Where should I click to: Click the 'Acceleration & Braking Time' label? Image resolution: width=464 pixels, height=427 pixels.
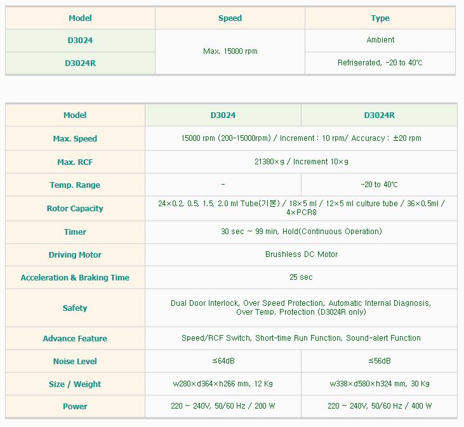[75, 277]
